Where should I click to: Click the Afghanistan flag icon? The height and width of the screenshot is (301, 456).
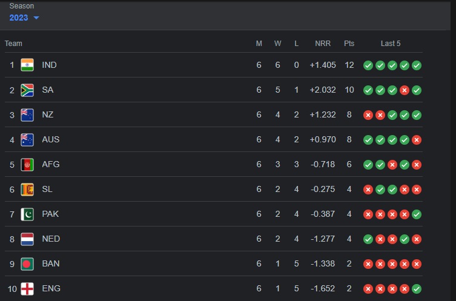pyautogui.click(x=27, y=164)
